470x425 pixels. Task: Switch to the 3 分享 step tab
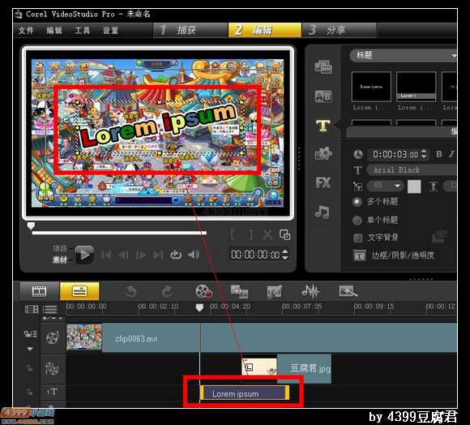[339, 30]
